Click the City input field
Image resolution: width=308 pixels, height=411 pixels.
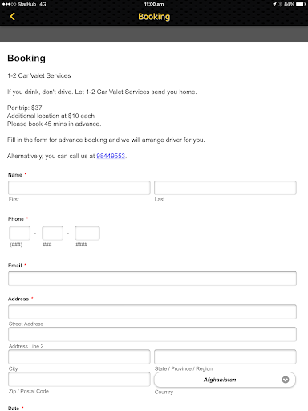pyautogui.click(x=79, y=356)
